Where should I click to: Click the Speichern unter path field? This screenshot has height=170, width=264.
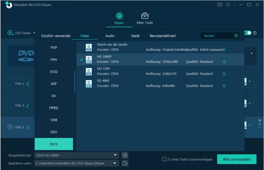(x=72, y=163)
